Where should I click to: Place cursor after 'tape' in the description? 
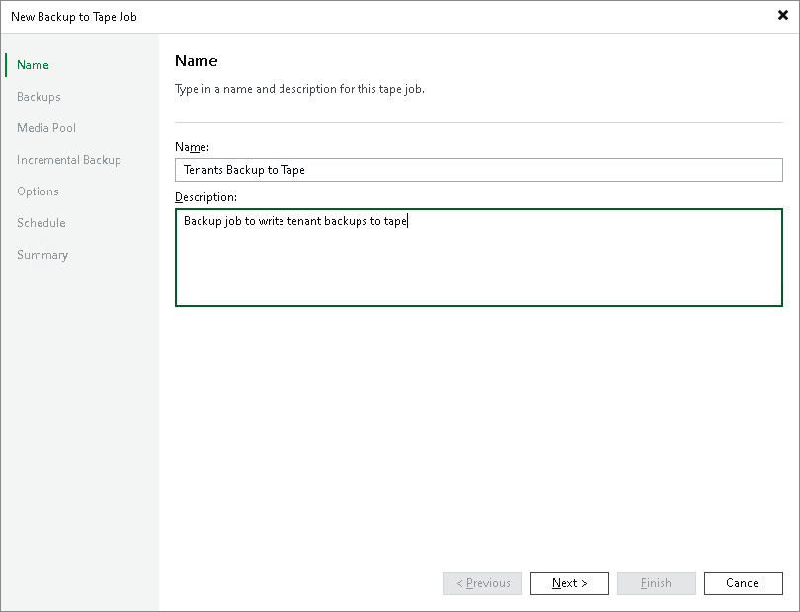[407, 221]
